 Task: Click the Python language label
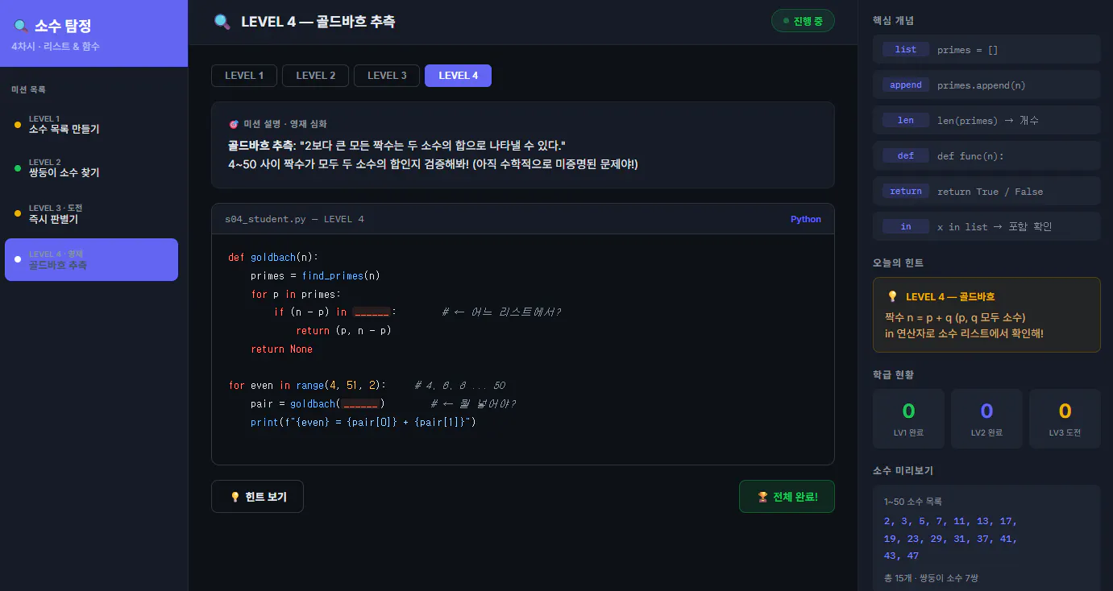tap(806, 219)
